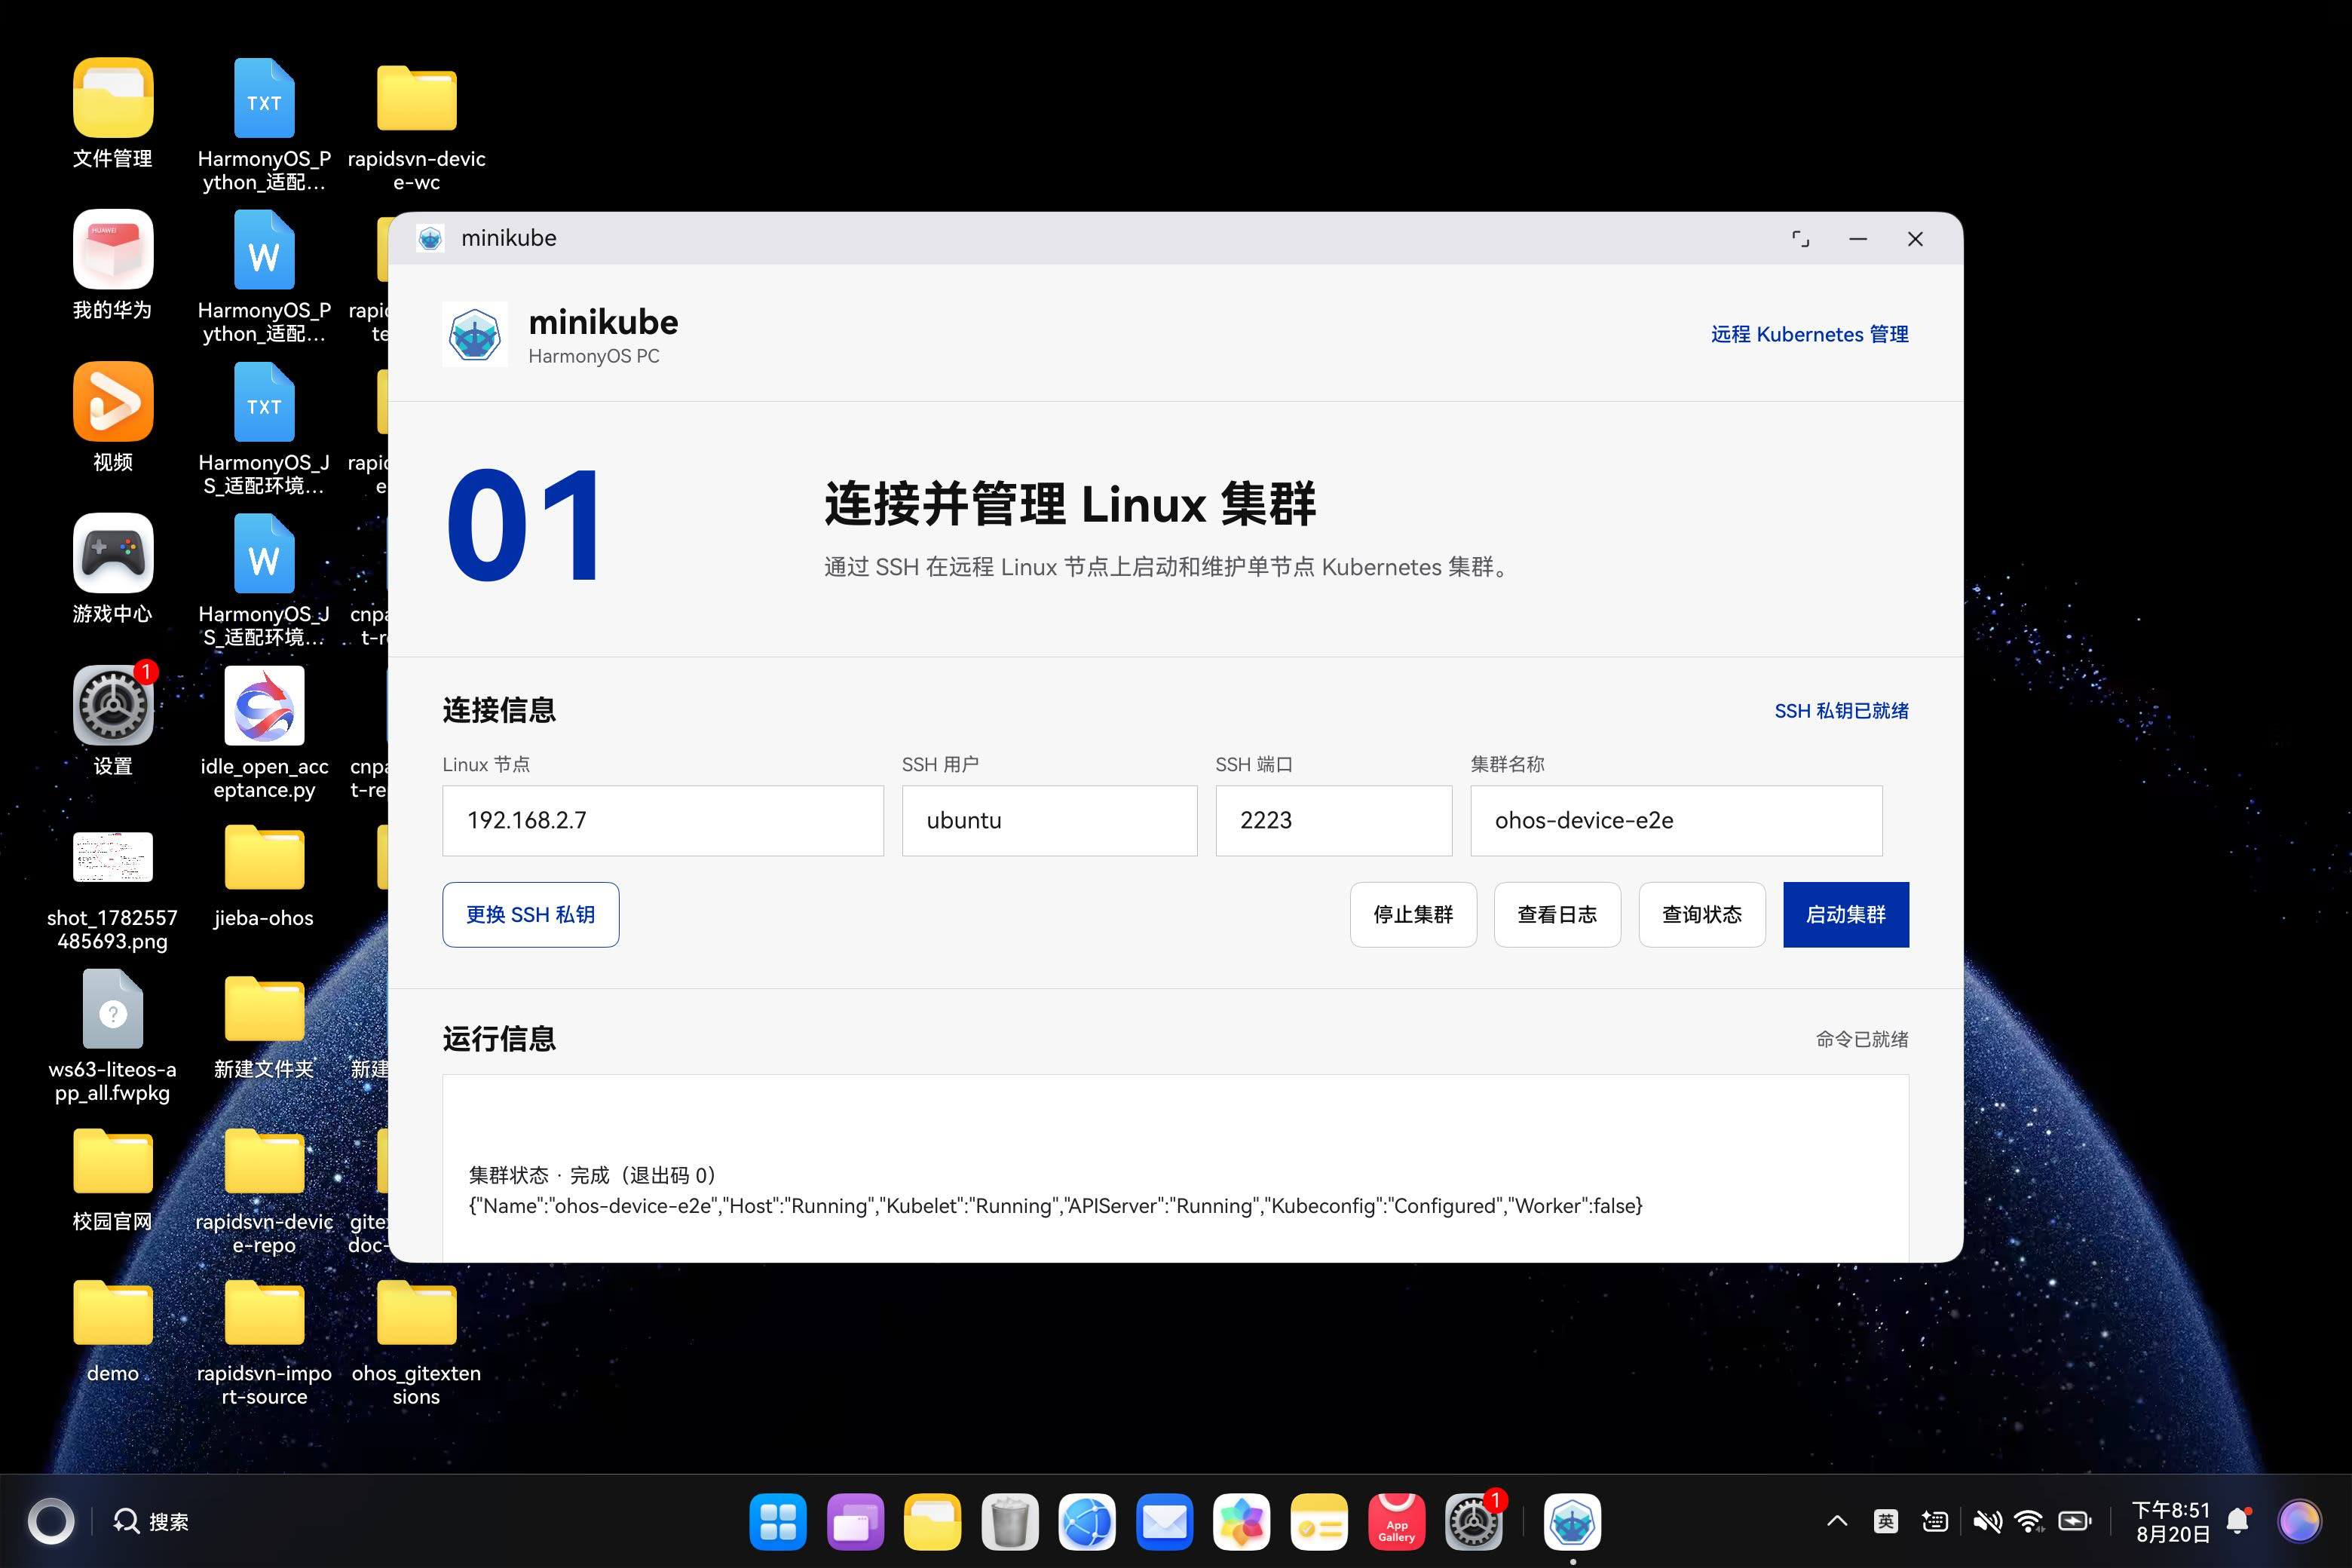
Task: Open Settings icon on desktop
Action: (x=113, y=705)
